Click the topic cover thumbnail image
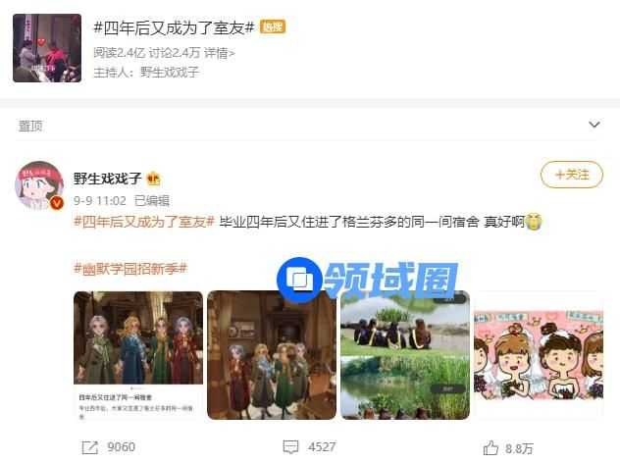 point(47,48)
